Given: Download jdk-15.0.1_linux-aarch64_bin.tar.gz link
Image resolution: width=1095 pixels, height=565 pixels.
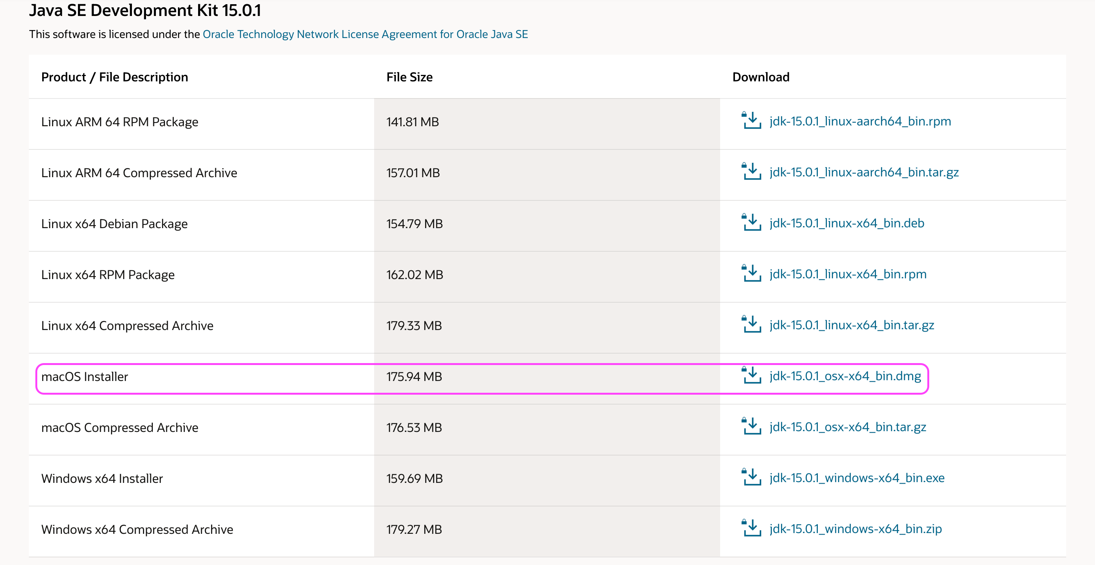Looking at the screenshot, I should [864, 172].
